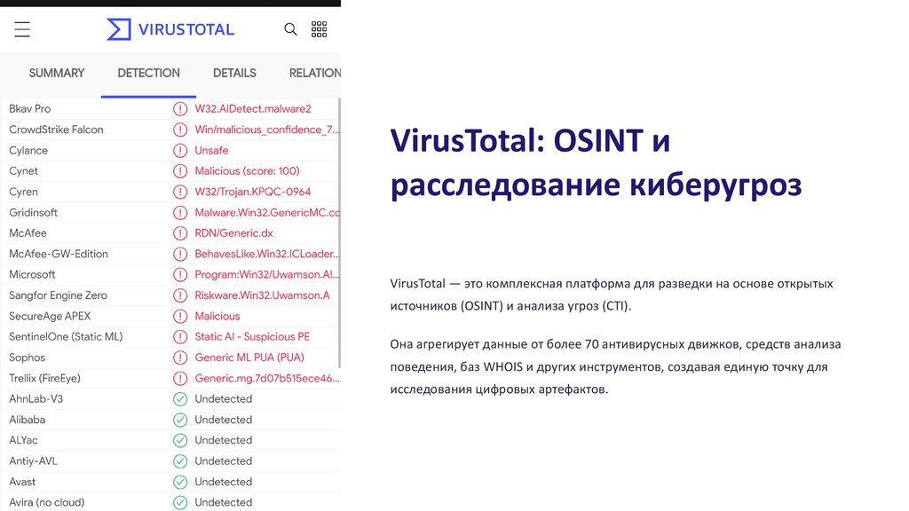Click the alert icon for Sangfor Engine Zero
This screenshot has width=909, height=511.
click(x=180, y=295)
